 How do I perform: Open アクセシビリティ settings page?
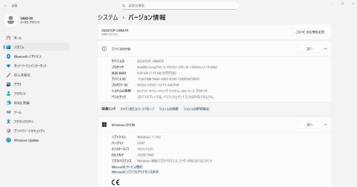tap(36, 122)
